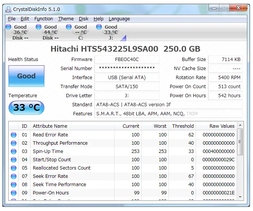Screen dimensions: 253x211
Task: Click status orb of C: drive
Action: [x=69, y=27]
